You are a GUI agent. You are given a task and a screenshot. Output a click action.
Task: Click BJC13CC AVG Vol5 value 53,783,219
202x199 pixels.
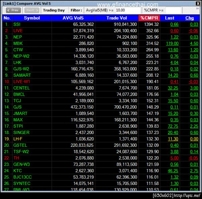(83, 177)
